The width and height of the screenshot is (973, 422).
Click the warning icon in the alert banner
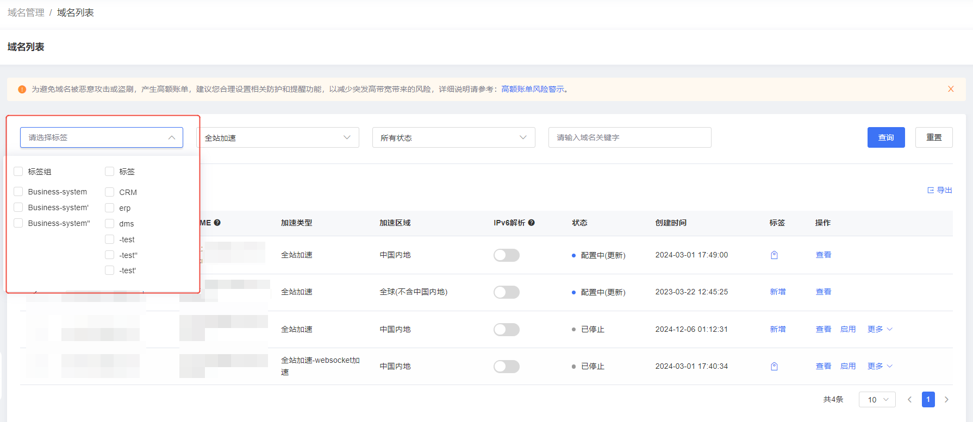tap(22, 89)
